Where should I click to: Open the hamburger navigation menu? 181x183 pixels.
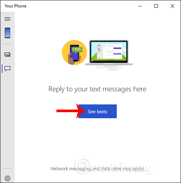(x=7, y=19)
